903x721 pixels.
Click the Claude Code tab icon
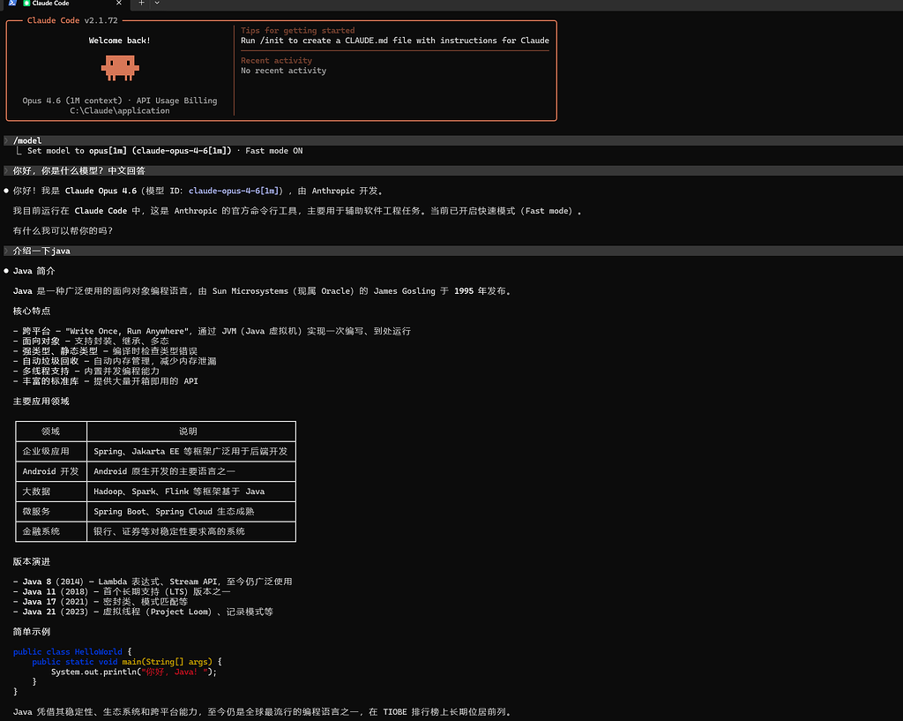click(x=26, y=3)
